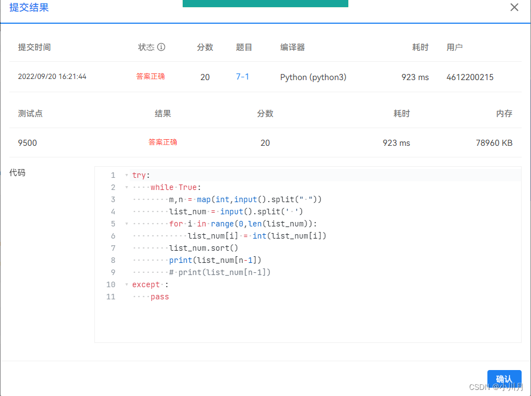Click line number 6 in the code viewer
Image resolution: width=531 pixels, height=396 pixels.
[x=113, y=236]
